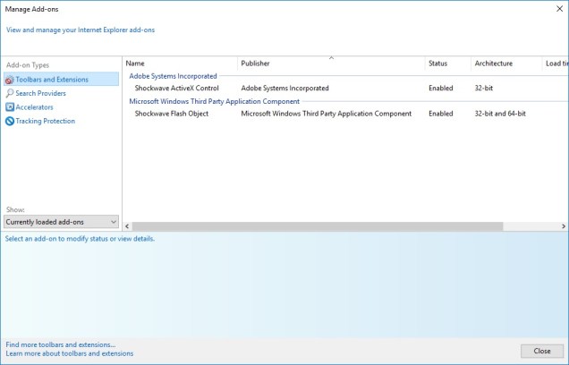The width and height of the screenshot is (569, 365).
Task: Open the Show add-ons dropdown
Action: coord(61,221)
